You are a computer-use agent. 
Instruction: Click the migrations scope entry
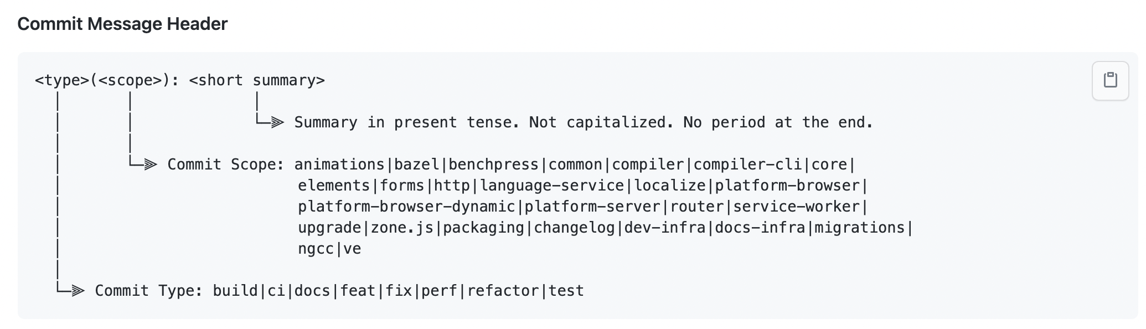coord(860,228)
